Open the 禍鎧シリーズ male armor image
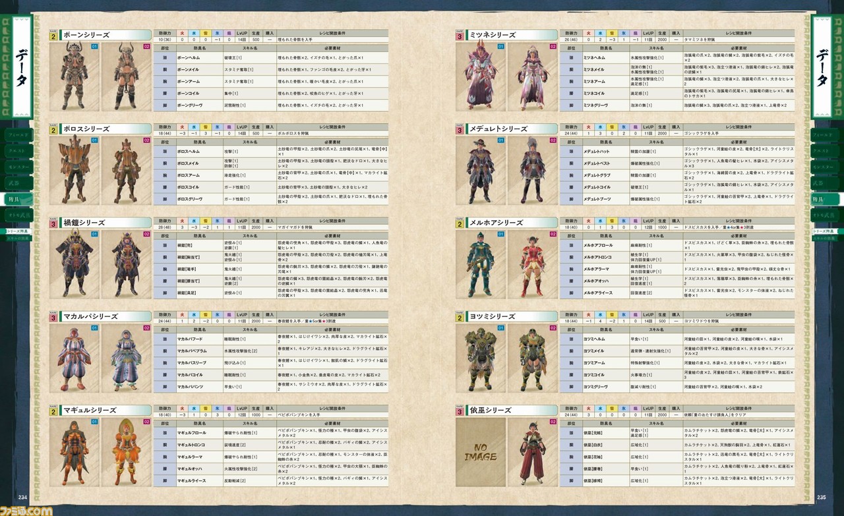 coord(73,266)
